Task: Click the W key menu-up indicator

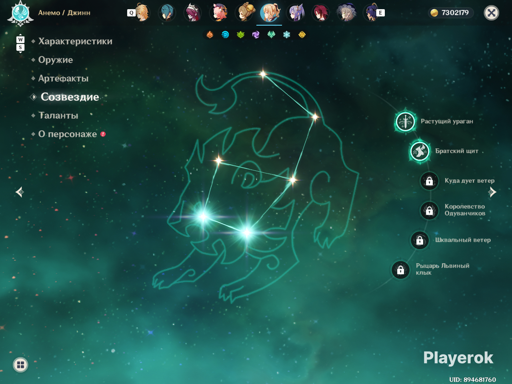Action: pyautogui.click(x=20, y=40)
